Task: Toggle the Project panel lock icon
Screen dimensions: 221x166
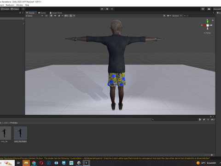Action: (x=210, y=117)
